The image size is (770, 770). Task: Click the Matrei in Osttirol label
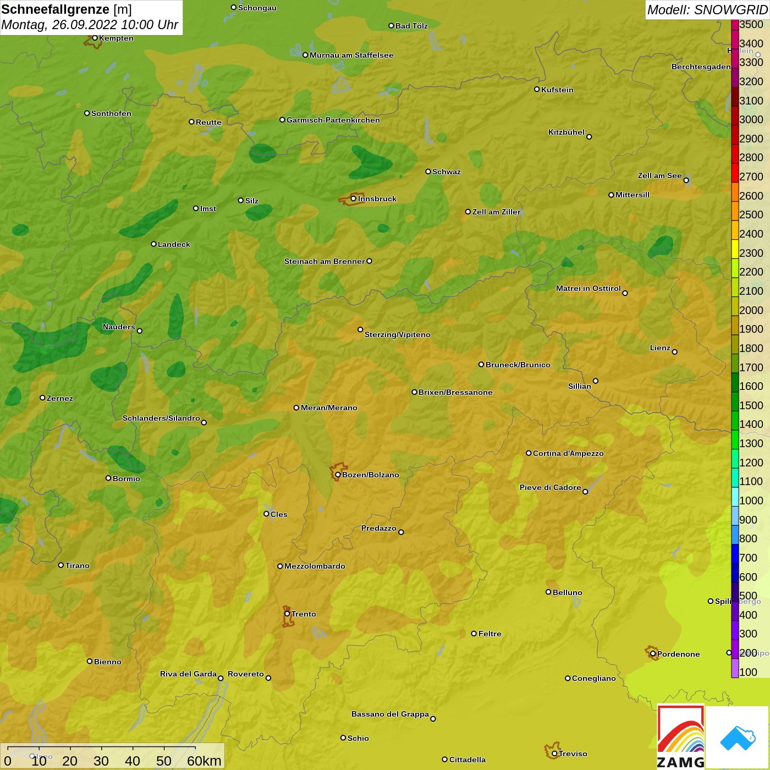coord(588,288)
